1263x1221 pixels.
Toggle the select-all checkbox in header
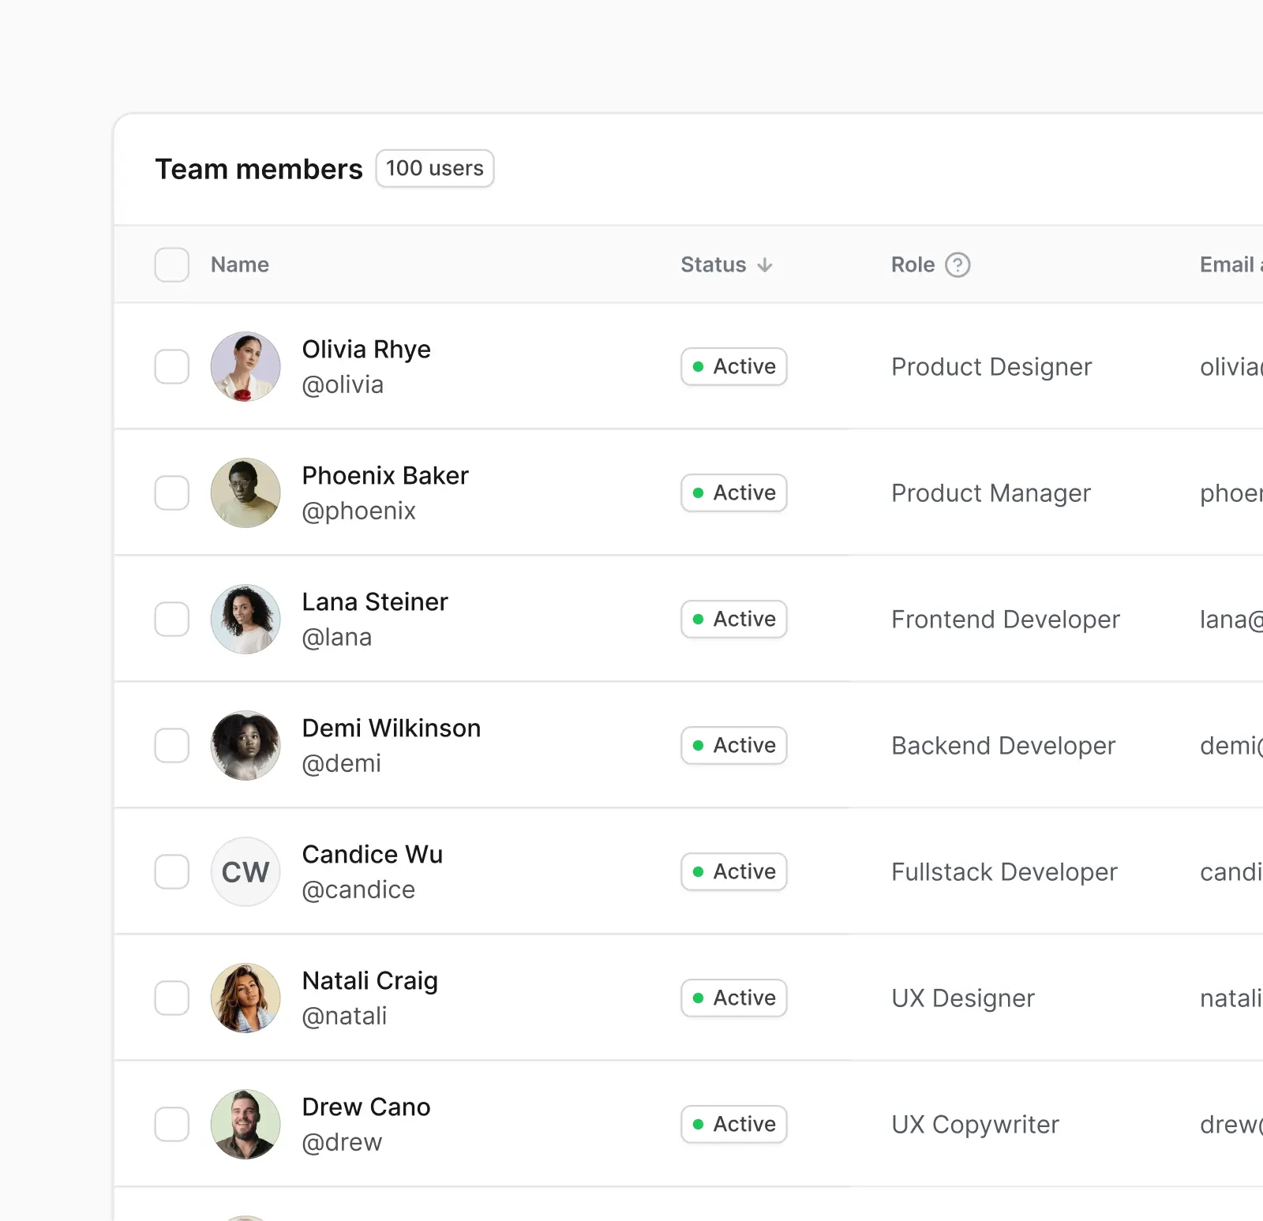(171, 264)
